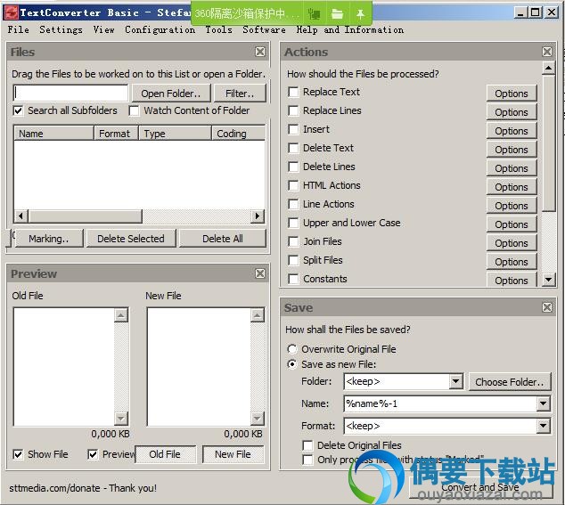
Task: Tick the Delete Text checkbox
Action: pos(293,149)
